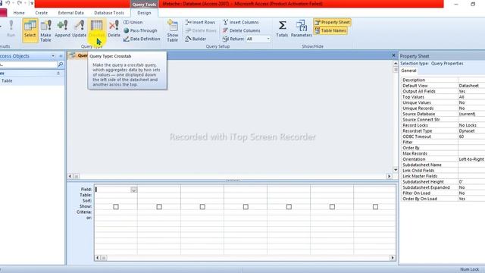
Task: Check the Show box in sixth column
Action: (332, 206)
